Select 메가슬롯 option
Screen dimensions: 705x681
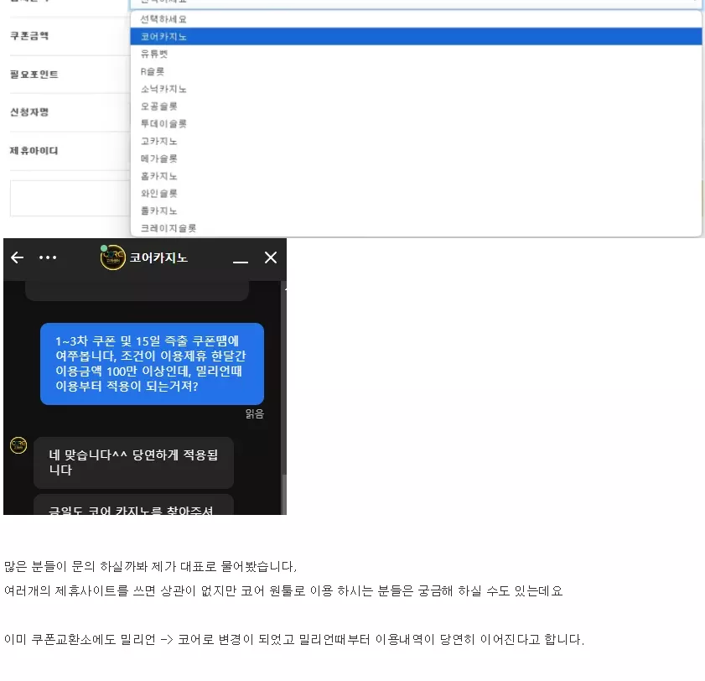point(416,159)
